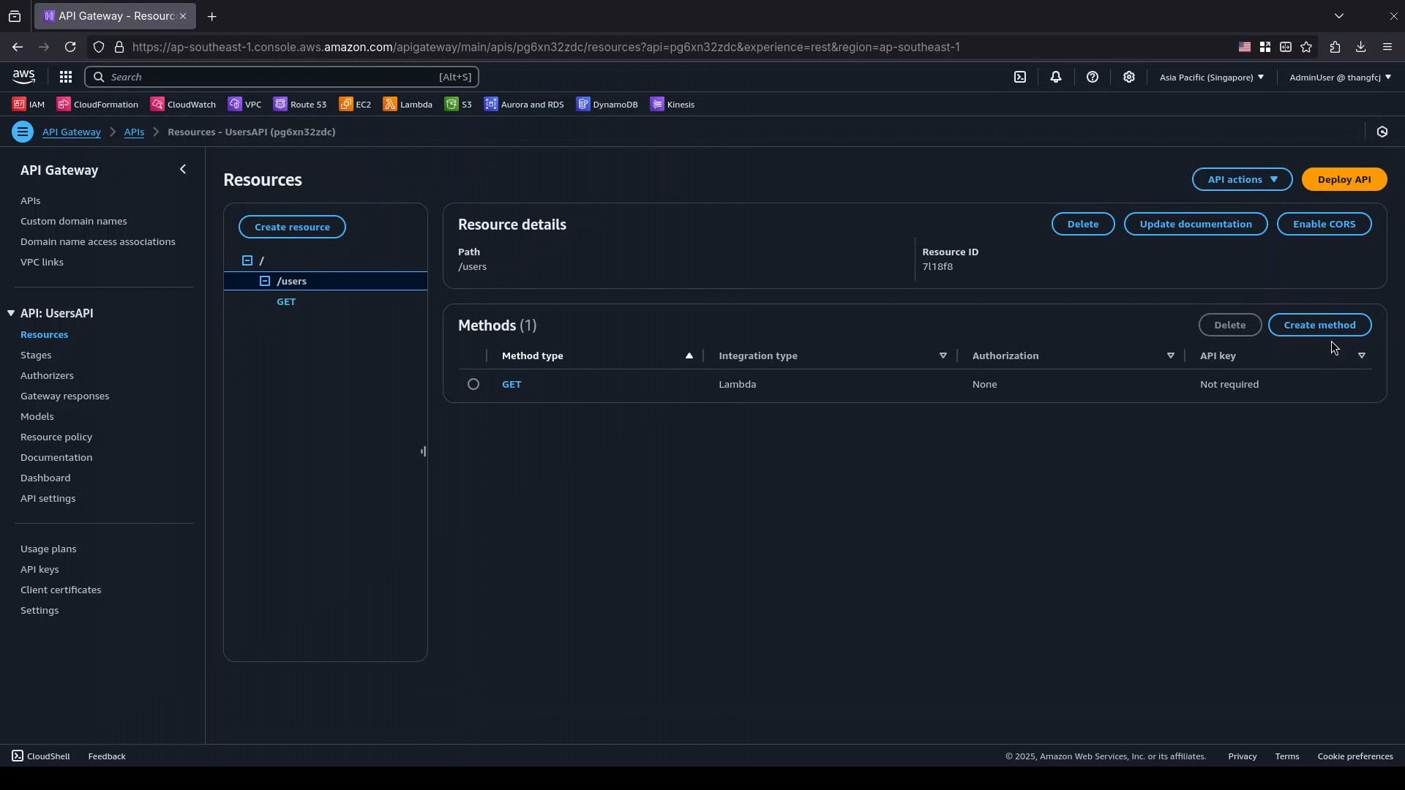Screen dimensions: 1405x790
Task: Click Update documentation button
Action: coord(1196,225)
